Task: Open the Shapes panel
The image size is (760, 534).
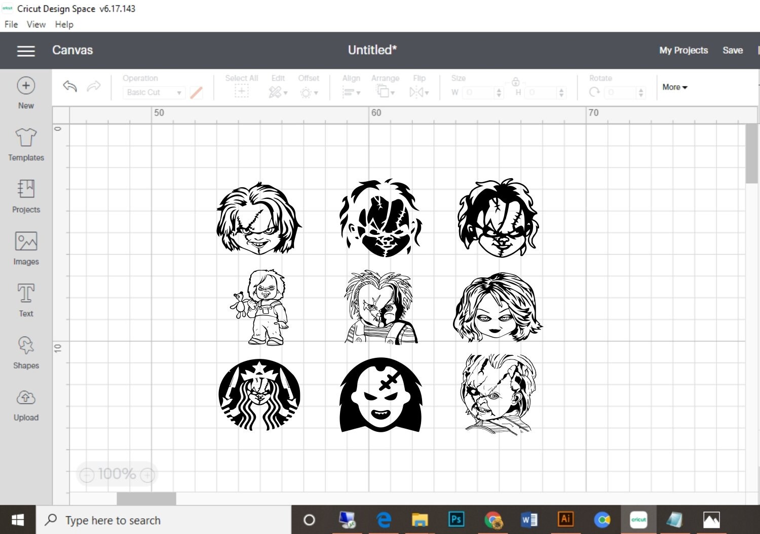Action: (26, 351)
